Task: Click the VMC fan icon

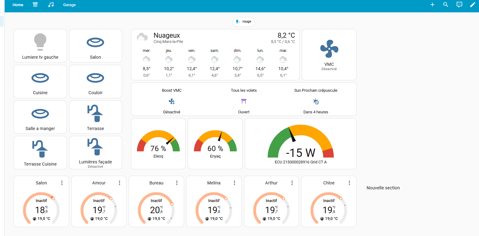Action: click(329, 49)
